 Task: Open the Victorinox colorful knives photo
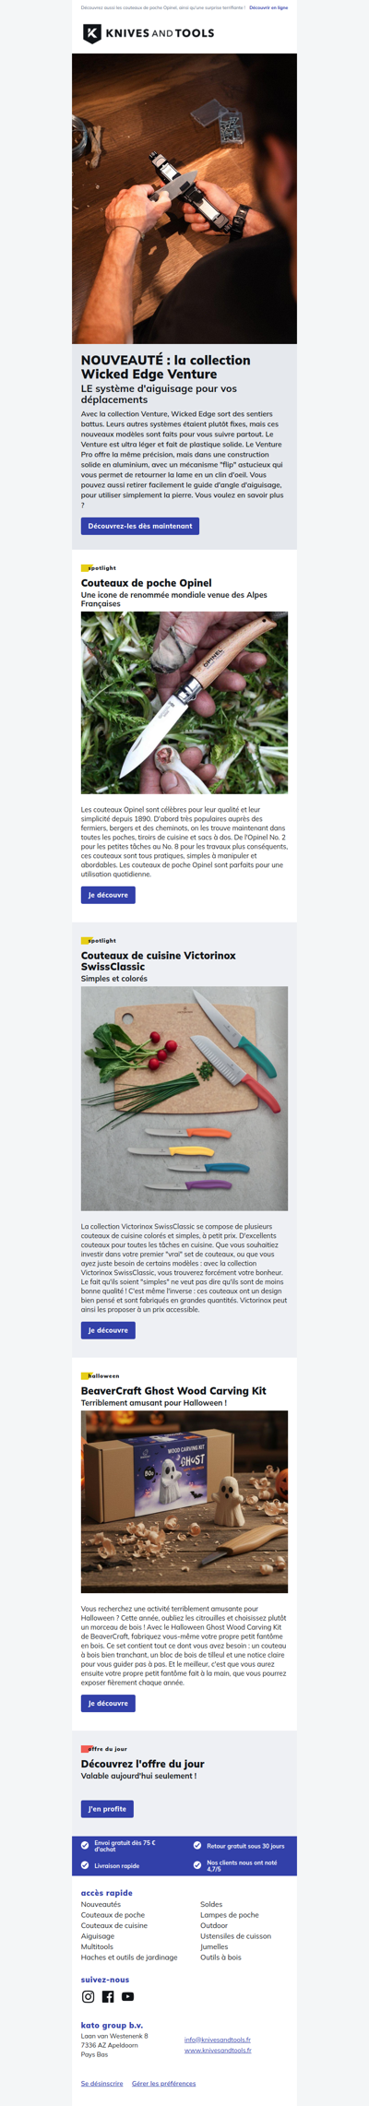tap(184, 1099)
